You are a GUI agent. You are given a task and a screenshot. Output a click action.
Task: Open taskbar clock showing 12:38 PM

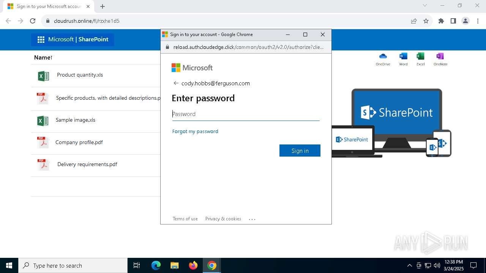click(453, 265)
